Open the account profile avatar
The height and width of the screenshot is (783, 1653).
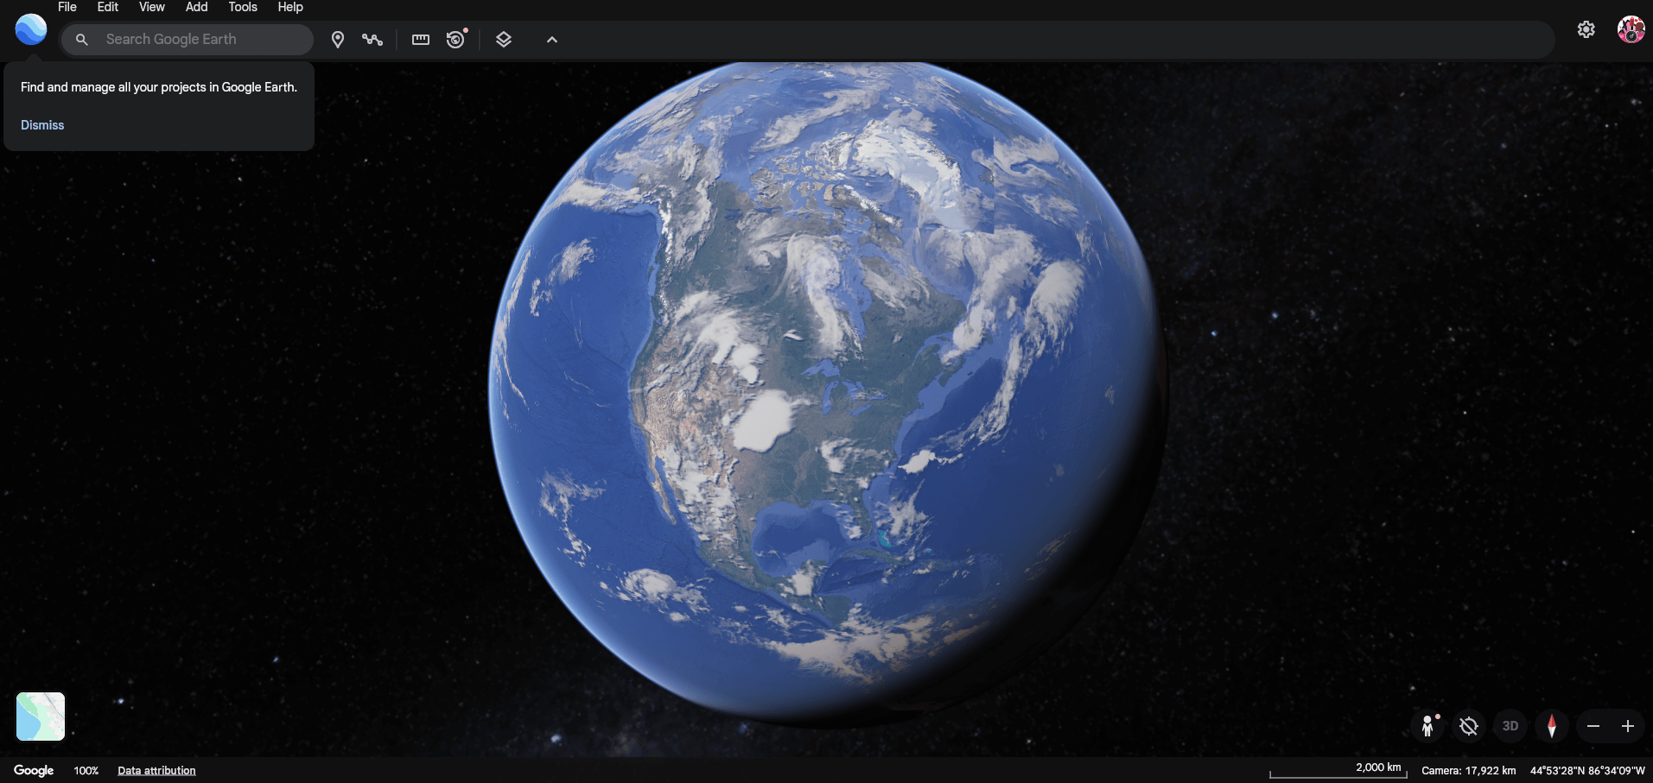[1631, 29]
